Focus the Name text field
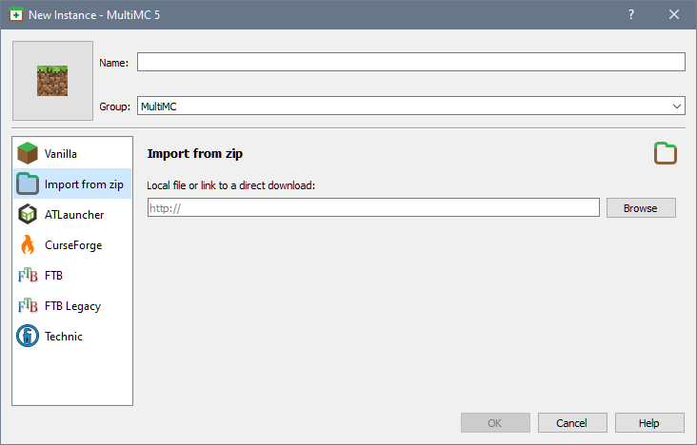Image resolution: width=697 pixels, height=445 pixels. pyautogui.click(x=410, y=62)
